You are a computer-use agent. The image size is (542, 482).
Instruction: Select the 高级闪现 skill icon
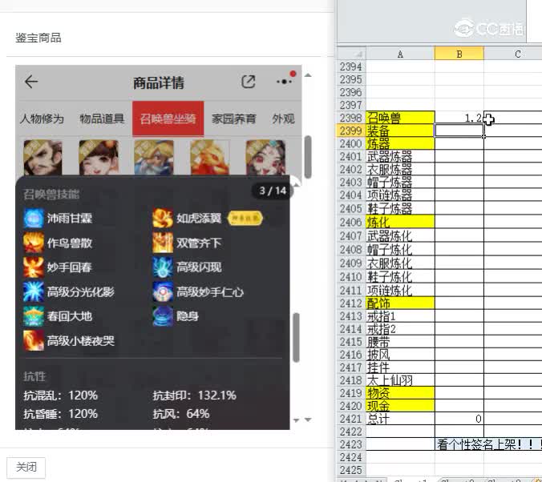tap(163, 267)
